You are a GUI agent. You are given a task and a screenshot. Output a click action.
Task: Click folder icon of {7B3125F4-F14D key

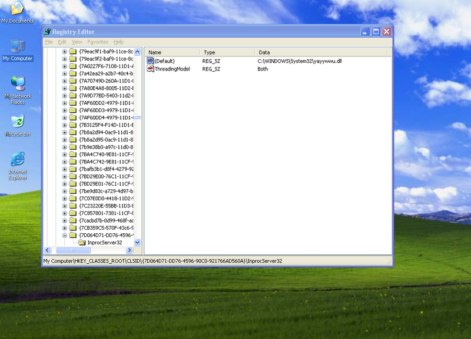[73, 125]
